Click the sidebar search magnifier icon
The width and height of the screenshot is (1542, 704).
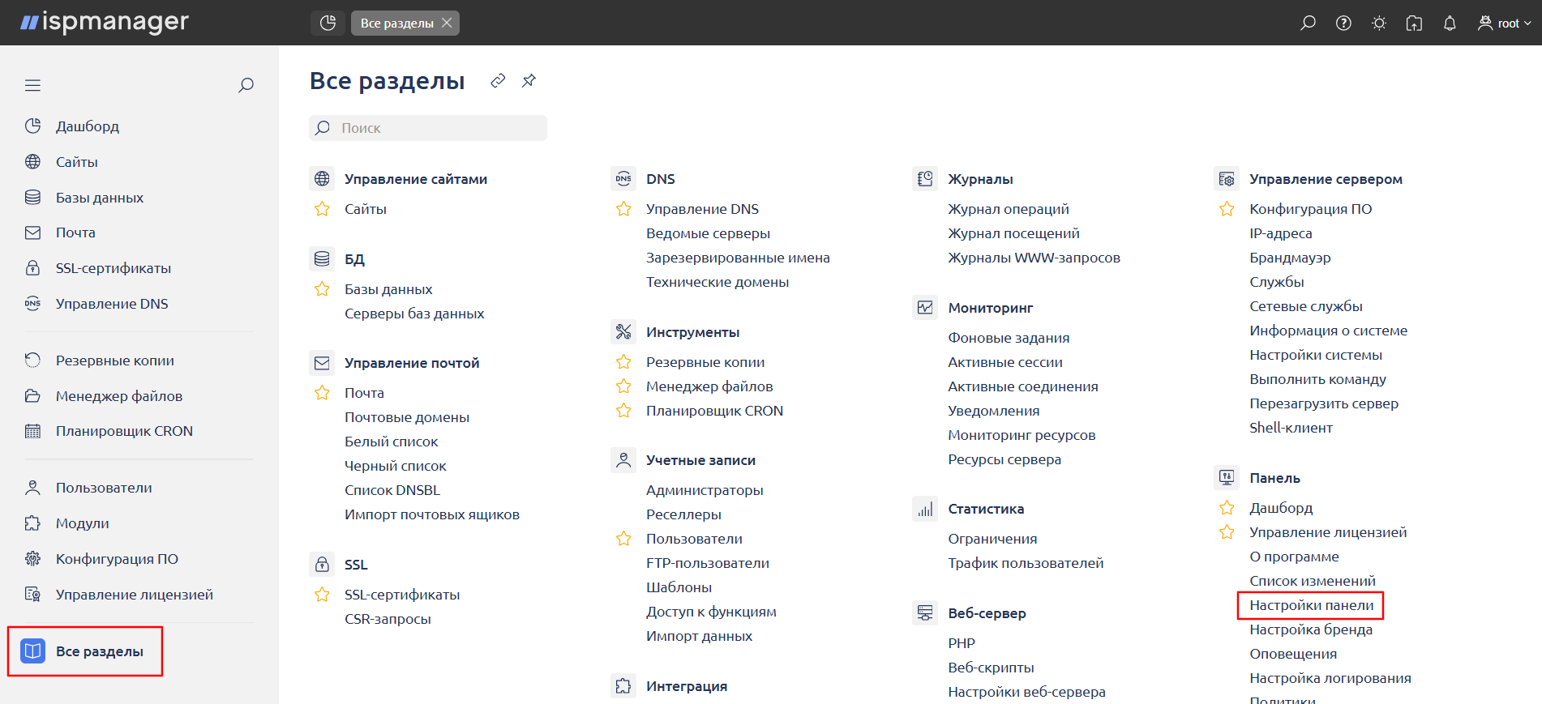246,86
